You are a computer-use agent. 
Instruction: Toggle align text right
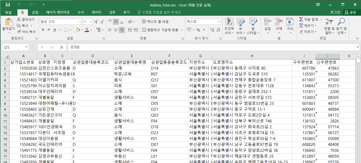(122, 30)
